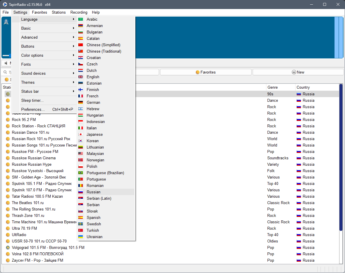Open the Recording menu
The height and width of the screenshot is (273, 345).
[x=79, y=12]
